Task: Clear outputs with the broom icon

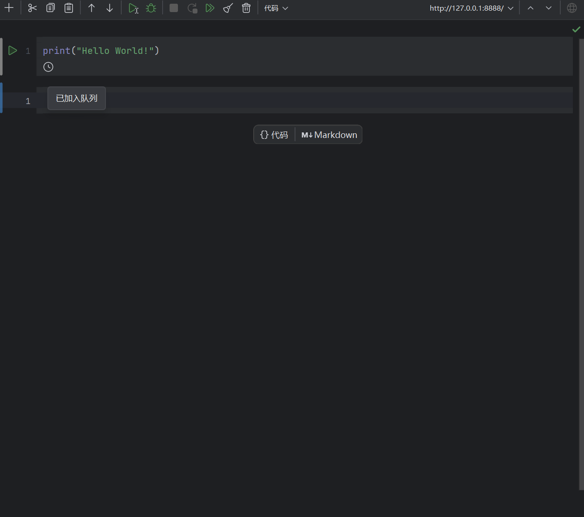Action: tap(228, 8)
